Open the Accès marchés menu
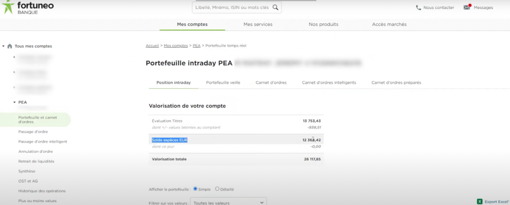 389,24
